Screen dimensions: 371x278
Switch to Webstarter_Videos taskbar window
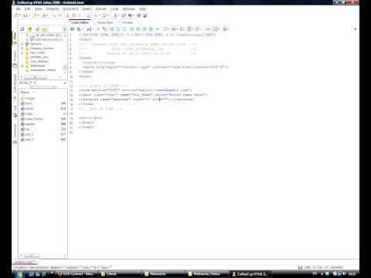(207, 274)
